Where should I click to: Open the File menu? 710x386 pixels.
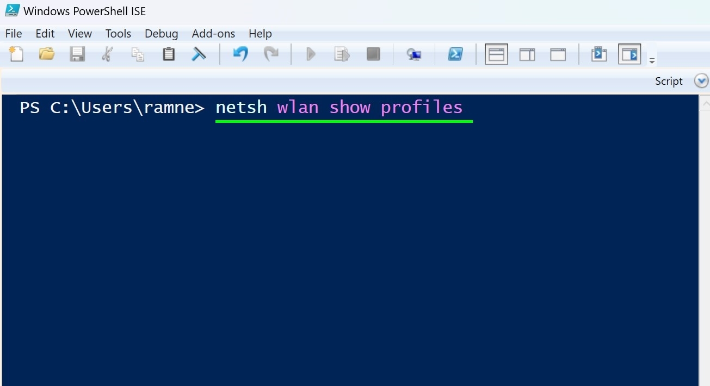point(14,34)
